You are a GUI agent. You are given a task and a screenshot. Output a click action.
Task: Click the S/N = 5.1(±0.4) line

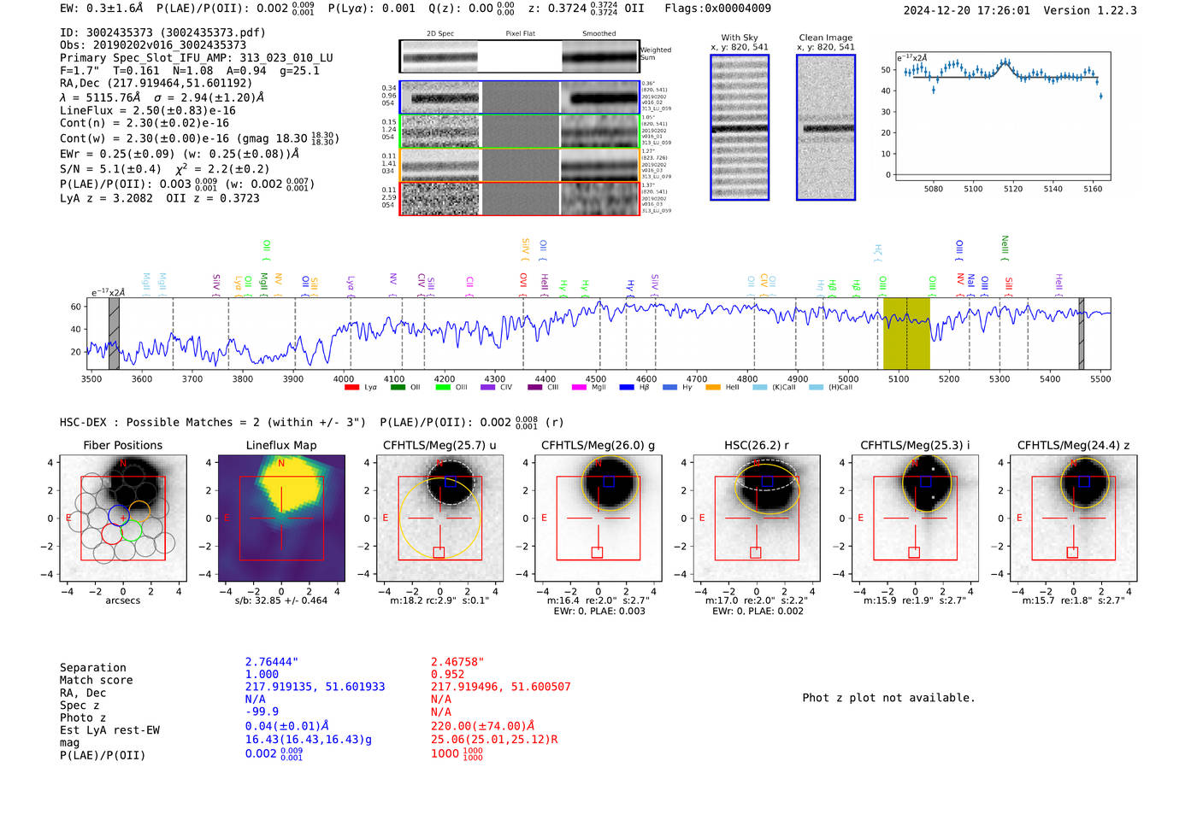click(165, 169)
